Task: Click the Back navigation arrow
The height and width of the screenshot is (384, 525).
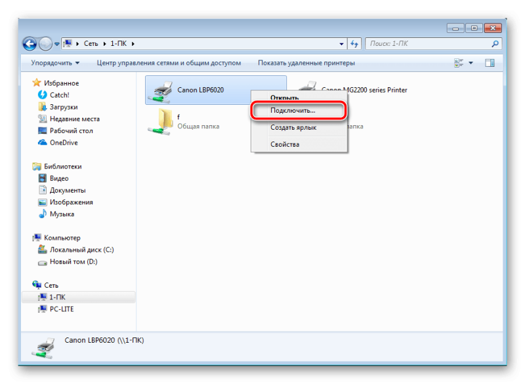Action: [x=30, y=43]
